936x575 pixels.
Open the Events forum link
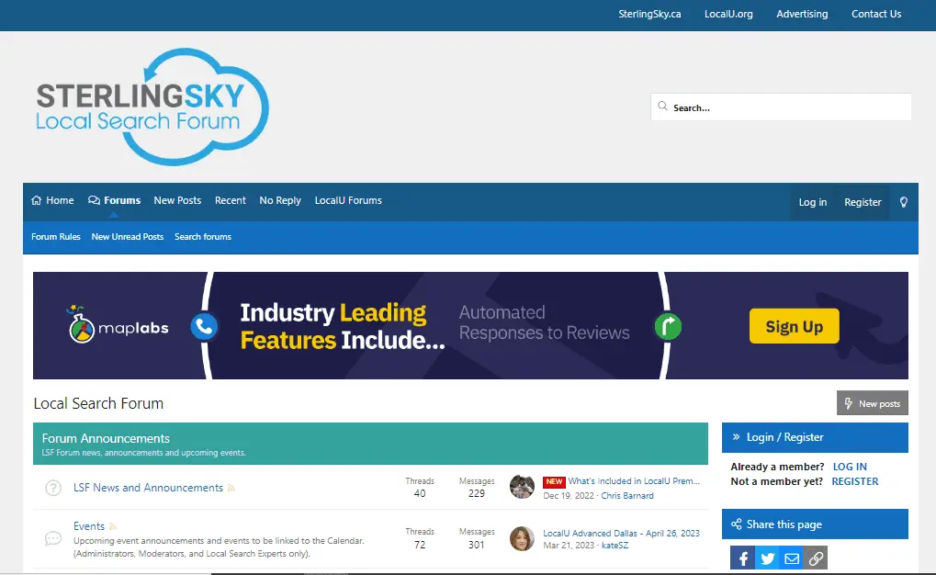point(89,526)
